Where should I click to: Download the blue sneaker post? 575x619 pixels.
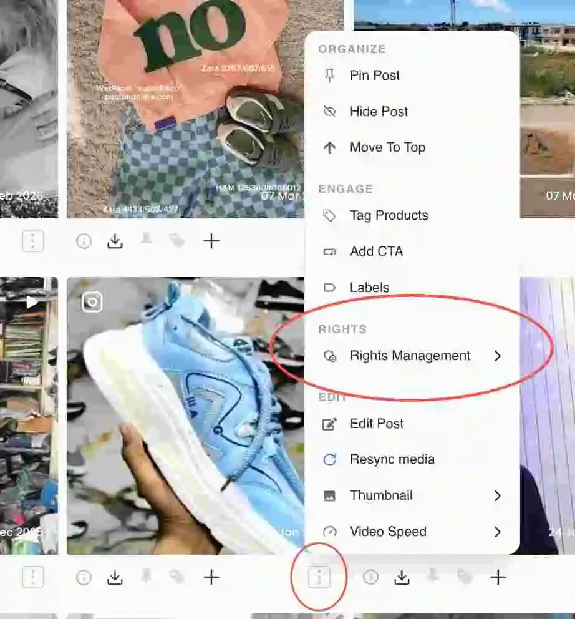point(115,578)
